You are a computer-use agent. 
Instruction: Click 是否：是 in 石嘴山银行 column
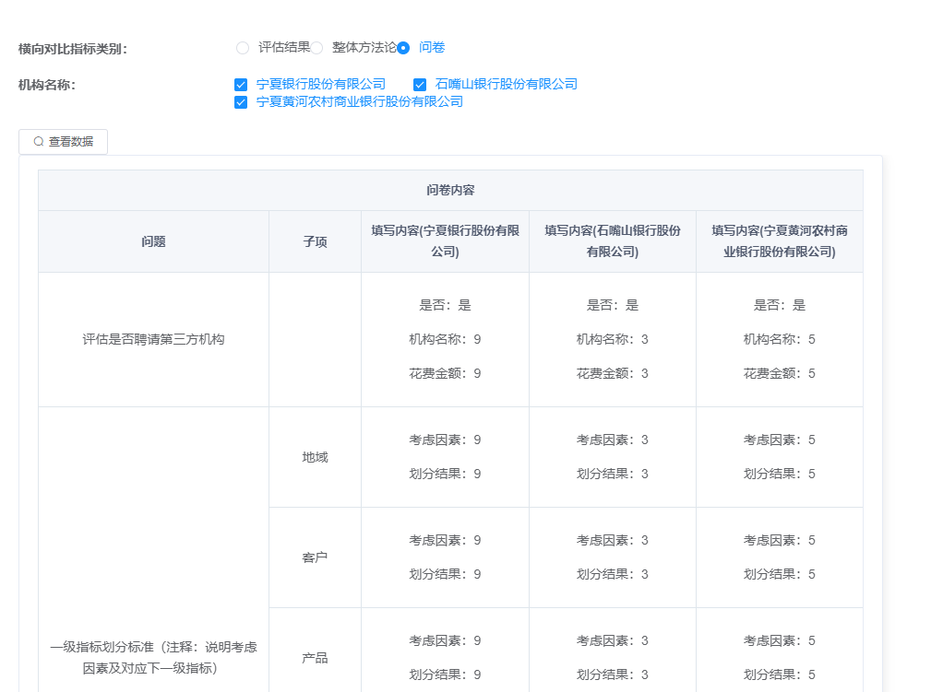(x=613, y=306)
